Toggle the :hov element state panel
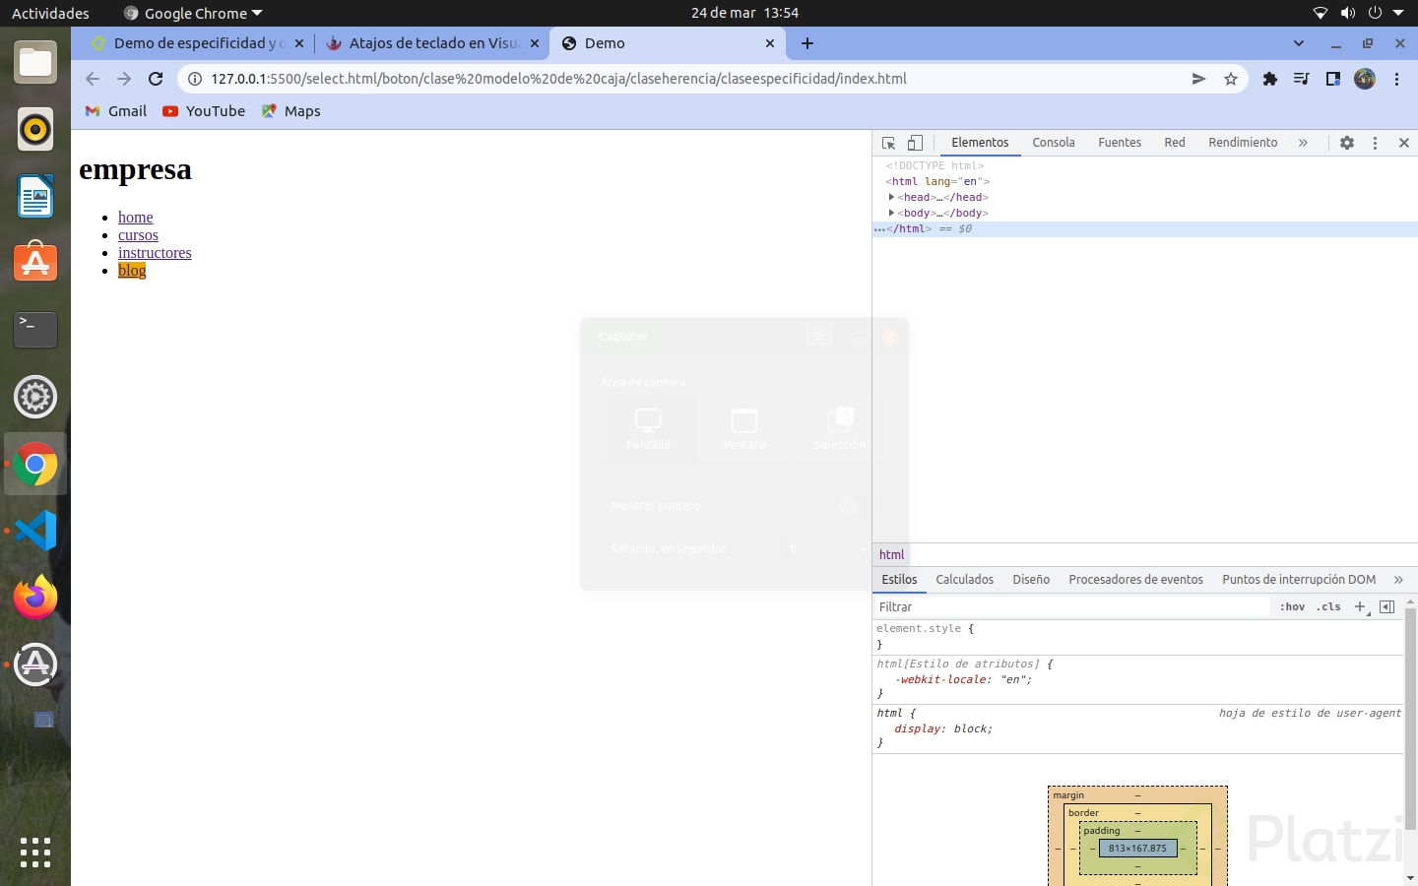The image size is (1418, 886). point(1292,606)
